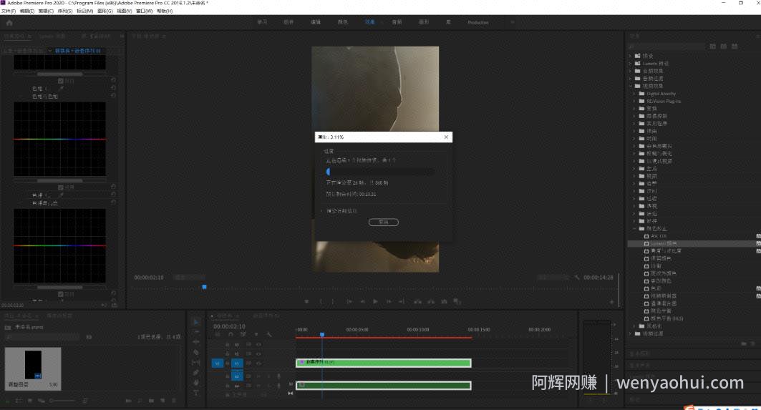Select the Type (T) tool
Viewport: 761px width, 410px height.
tap(196, 393)
